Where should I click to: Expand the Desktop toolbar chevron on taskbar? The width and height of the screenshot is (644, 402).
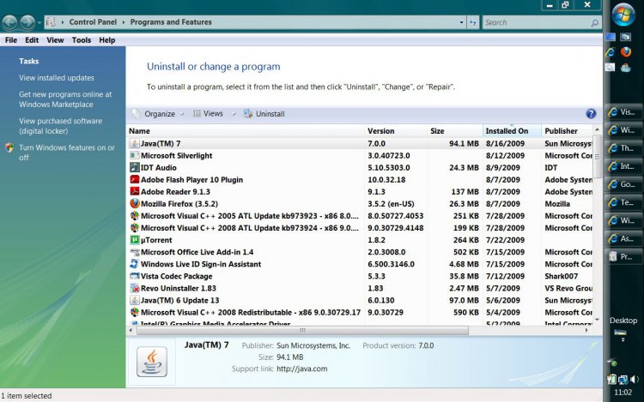point(623,340)
